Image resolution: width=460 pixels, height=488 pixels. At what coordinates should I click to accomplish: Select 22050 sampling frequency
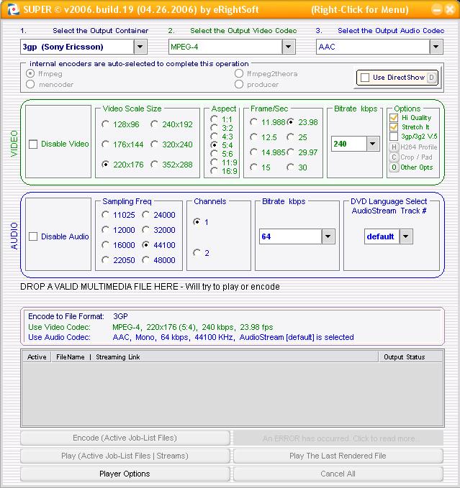(x=105, y=260)
